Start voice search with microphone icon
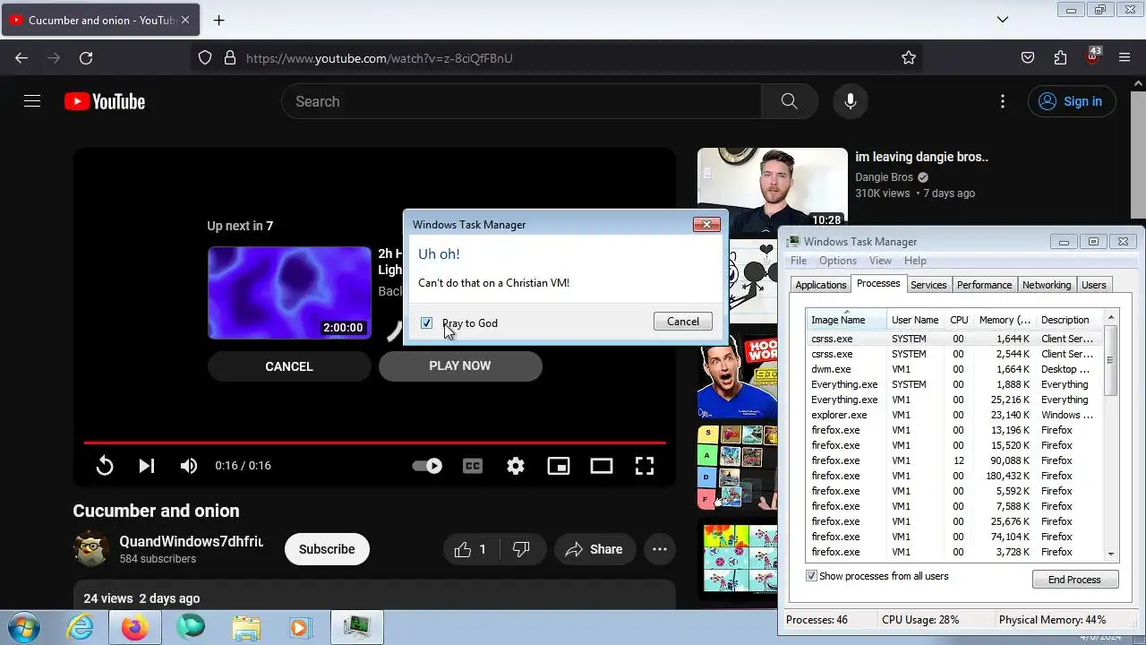This screenshot has height=645, width=1146. (x=851, y=101)
